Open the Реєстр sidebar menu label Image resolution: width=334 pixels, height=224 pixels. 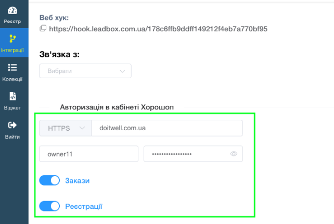click(12, 21)
